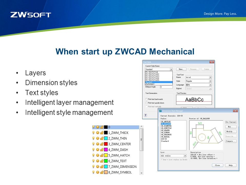The height and width of the screenshot is (185, 246).
Task: Select PC_TEXTSTYLE4 in style name list
Action: 159,78
